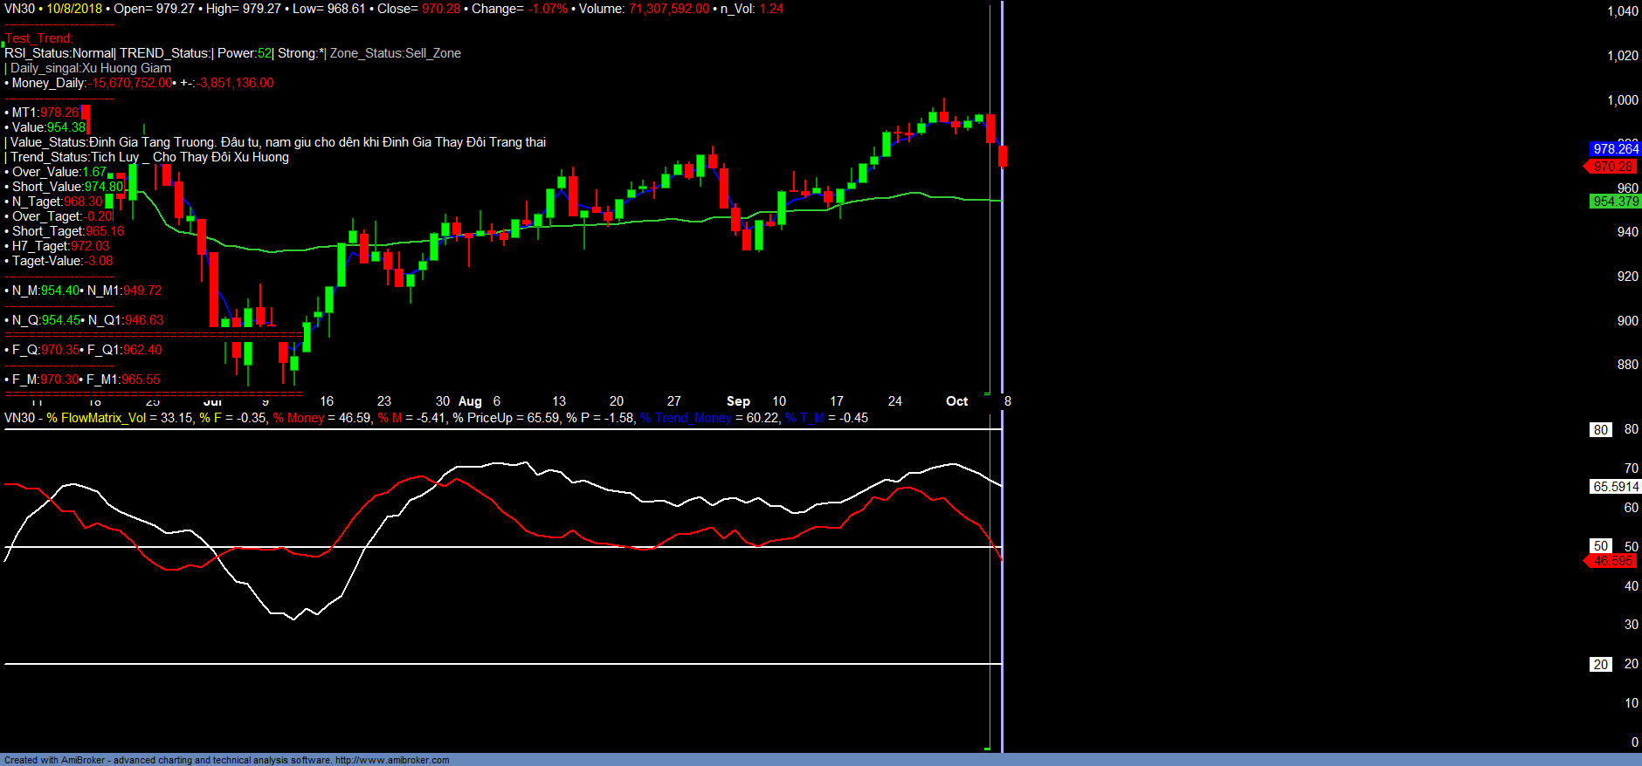The width and height of the screenshot is (1642, 766).
Task: Select the Sep label on date axis
Action: (738, 401)
